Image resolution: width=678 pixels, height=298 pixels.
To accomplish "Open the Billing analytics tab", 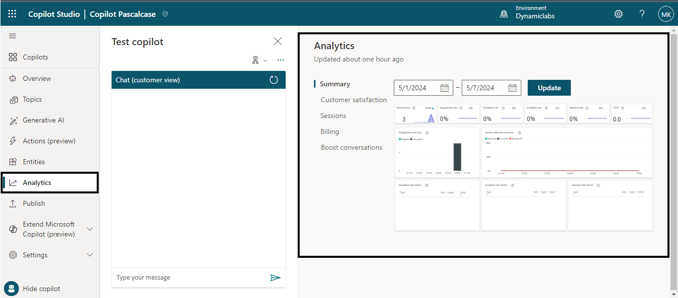I will [330, 131].
